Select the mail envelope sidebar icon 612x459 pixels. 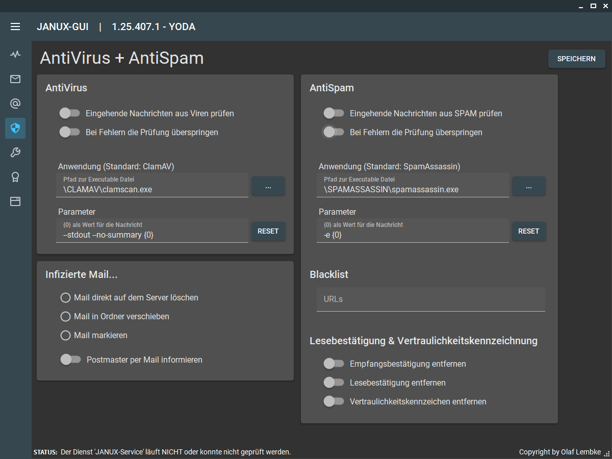(x=15, y=79)
